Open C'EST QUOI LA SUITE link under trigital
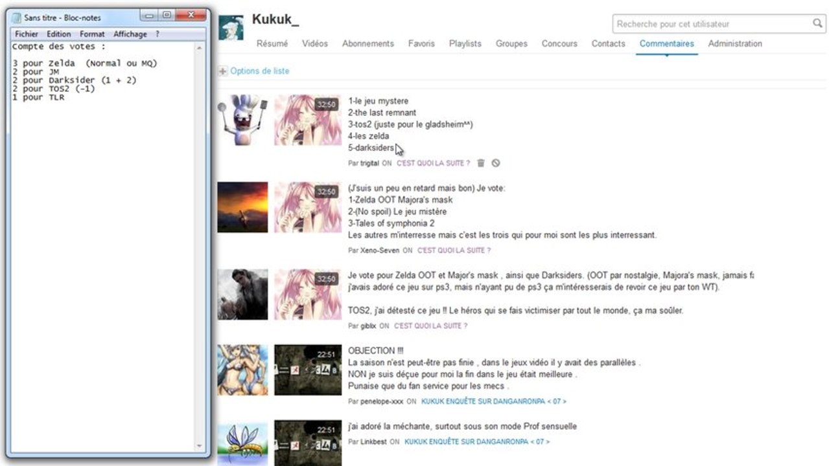829x466 pixels. coord(434,164)
